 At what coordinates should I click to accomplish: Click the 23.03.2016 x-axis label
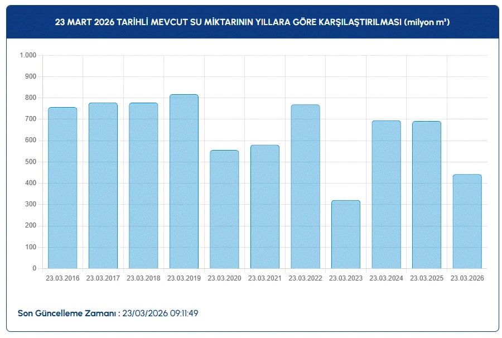click(62, 278)
